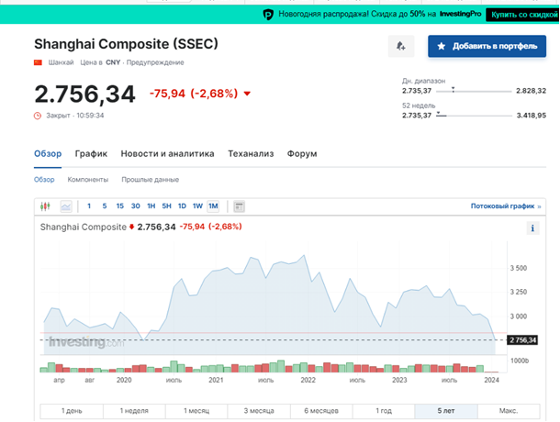
Task: Select the 6 месяцев range
Action: [x=321, y=411]
